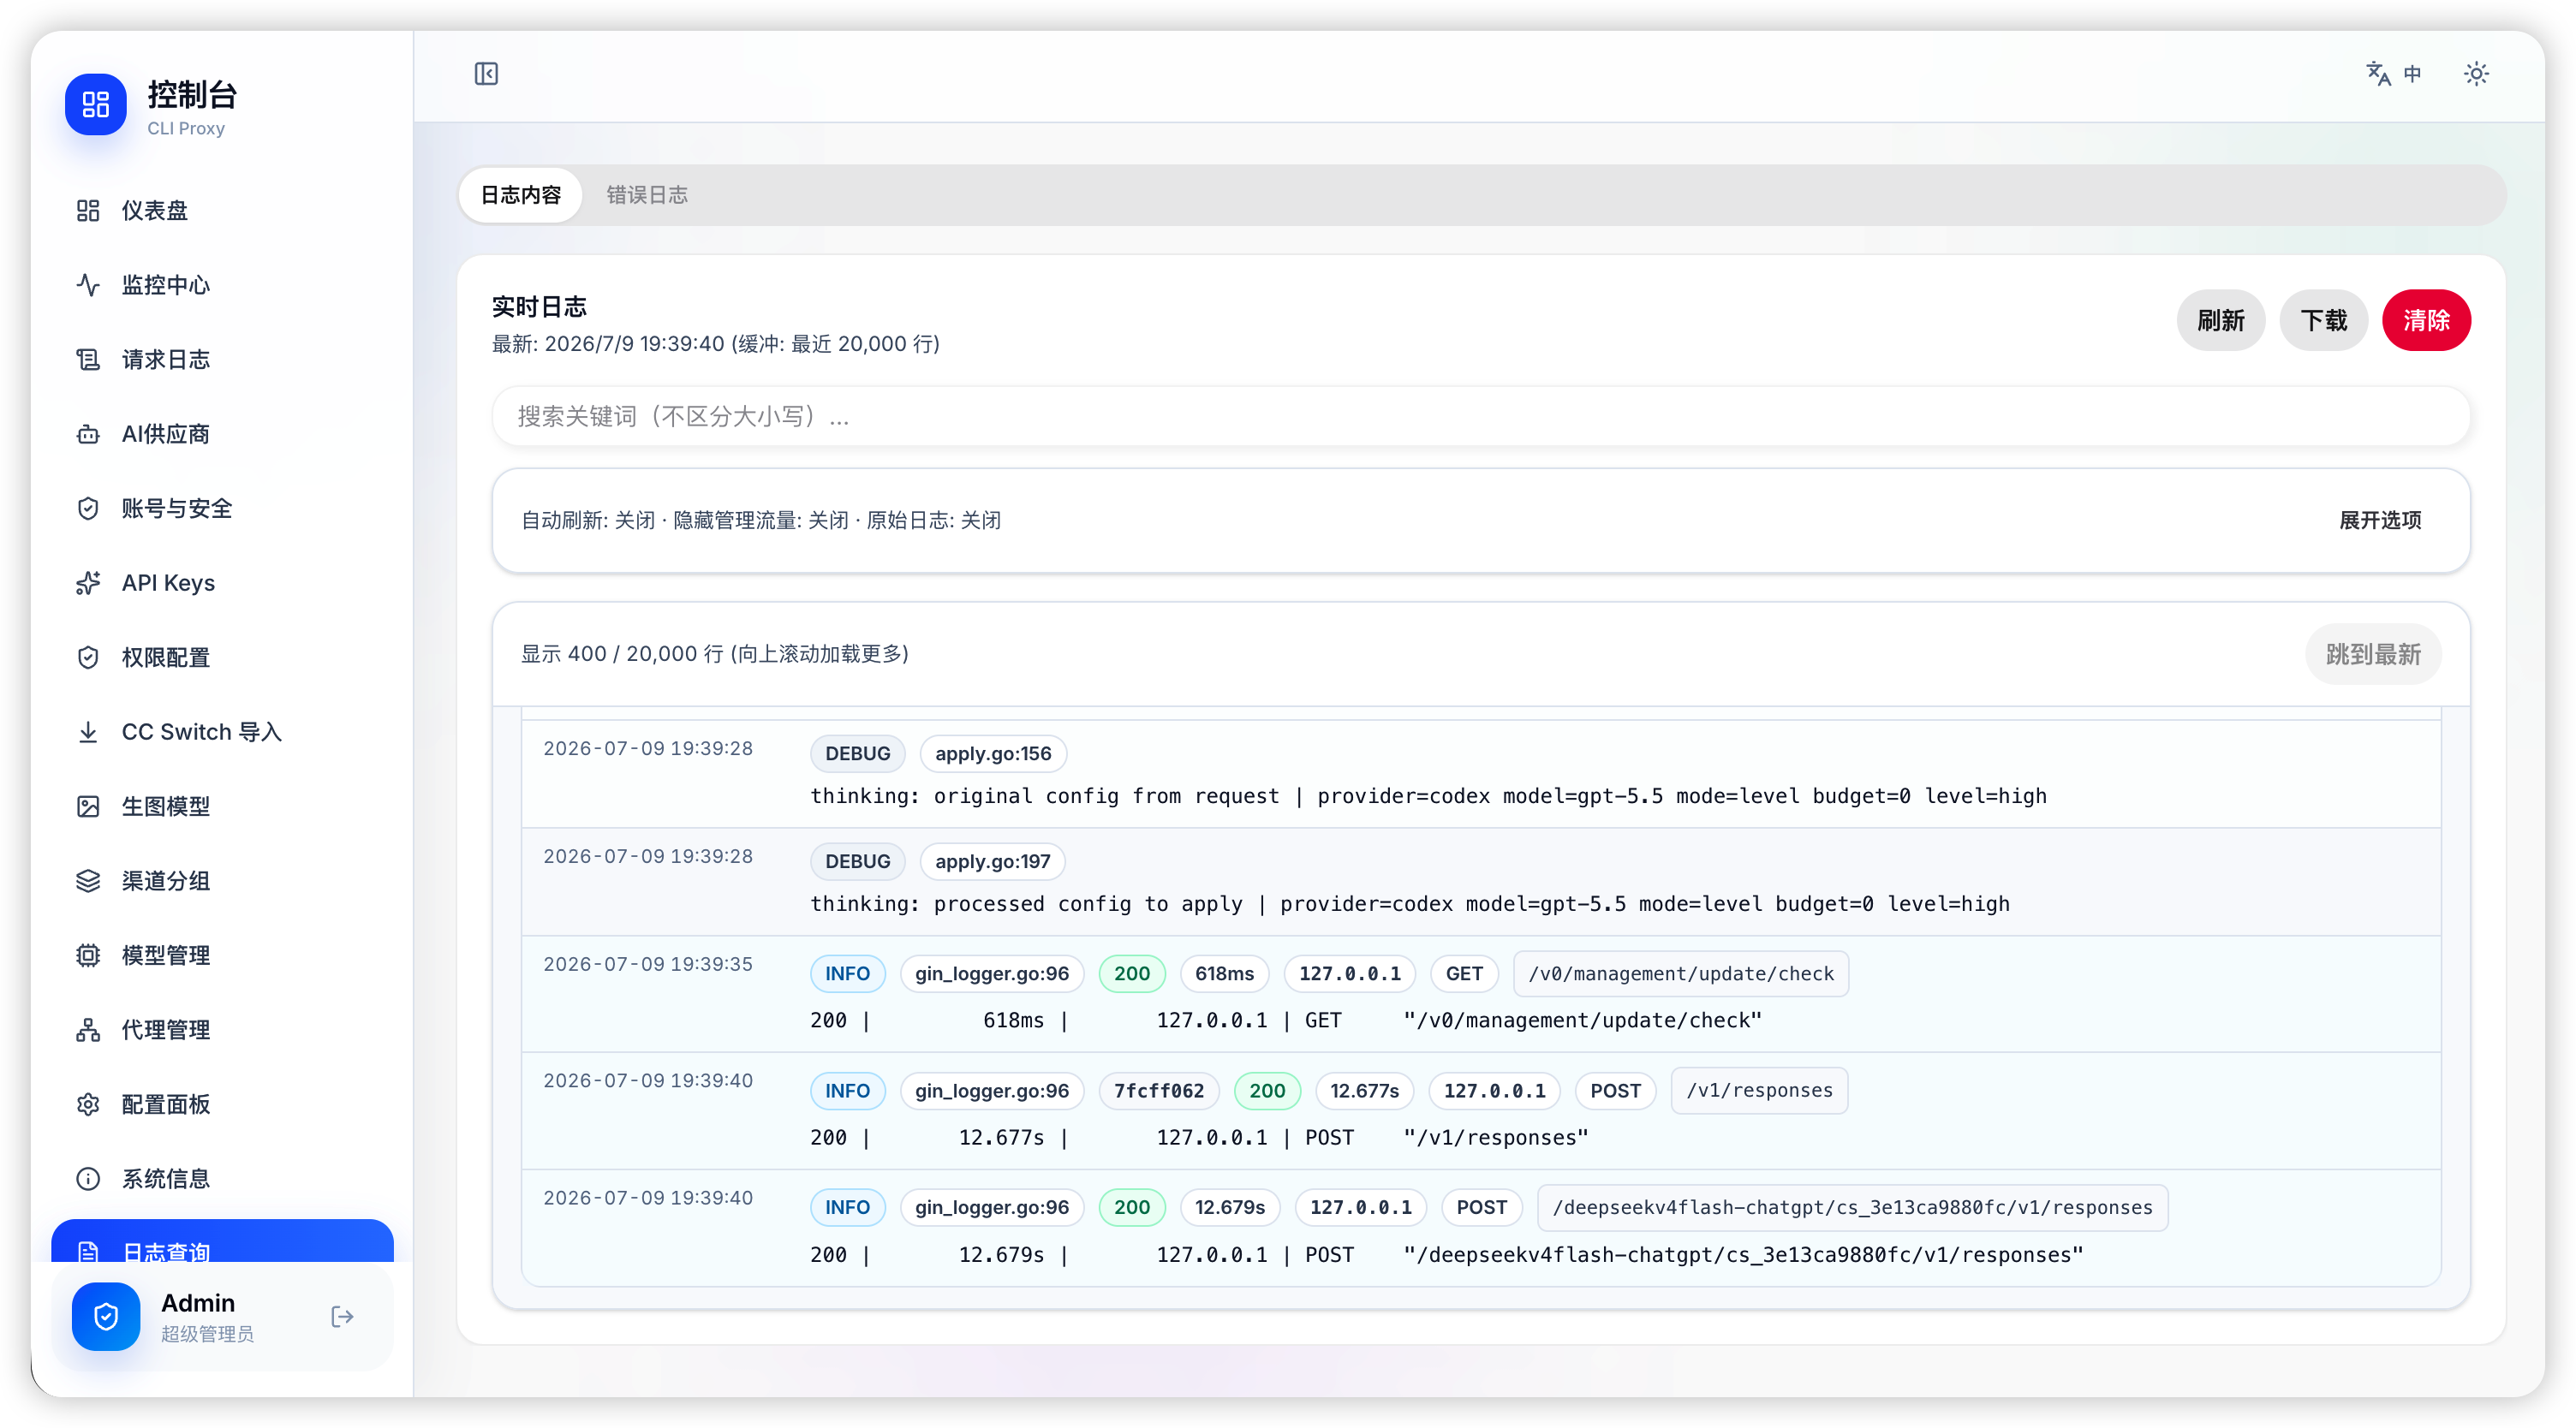Open 渠道分组 page
2576x1428 pixels.
click(222, 881)
